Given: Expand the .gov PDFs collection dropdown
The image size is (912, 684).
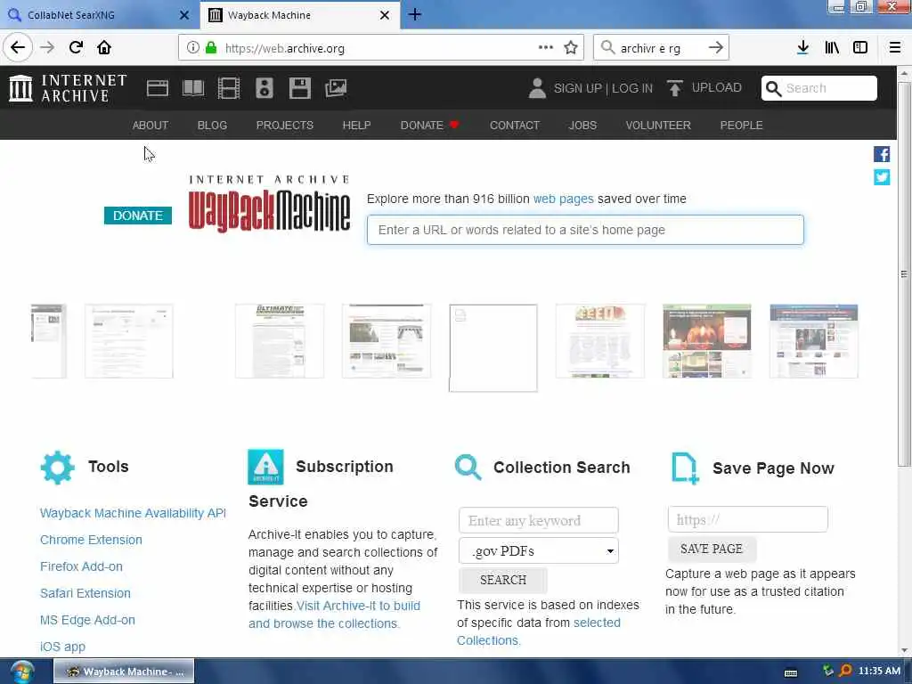Looking at the screenshot, I should 539,550.
